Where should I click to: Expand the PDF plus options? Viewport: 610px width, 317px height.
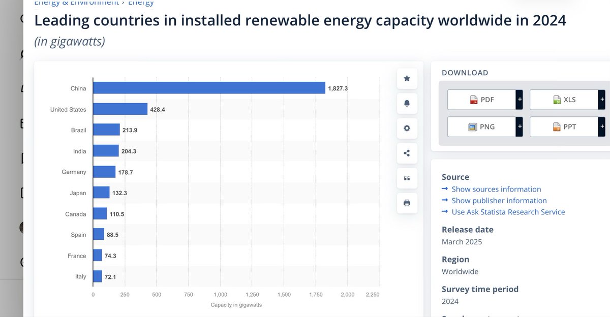519,100
